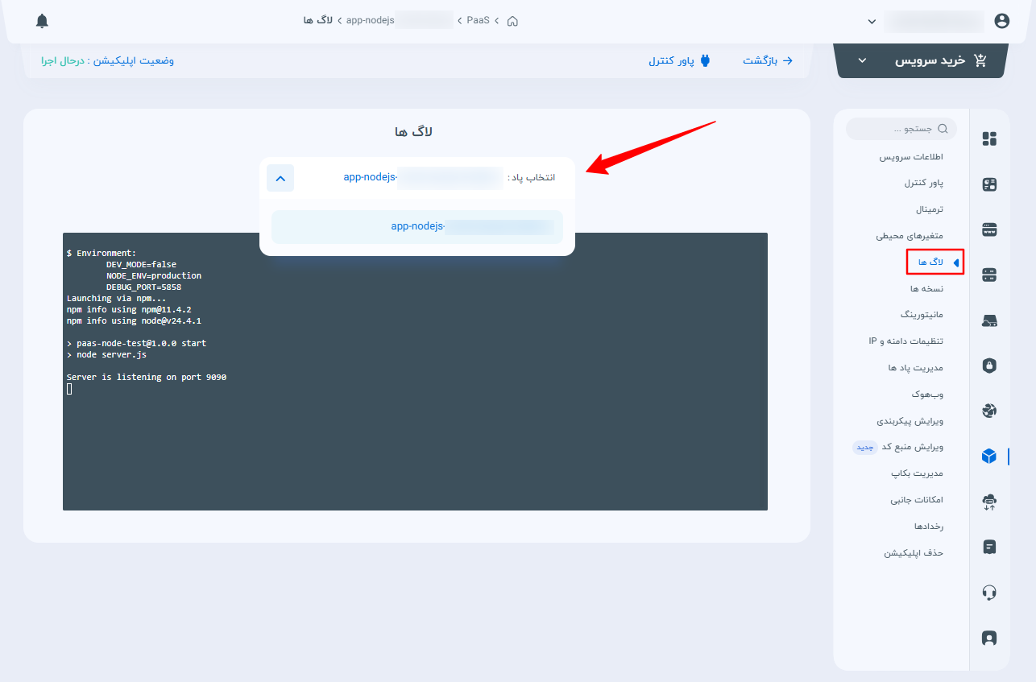
Task: Click the power plug icon
Action: [x=705, y=60]
